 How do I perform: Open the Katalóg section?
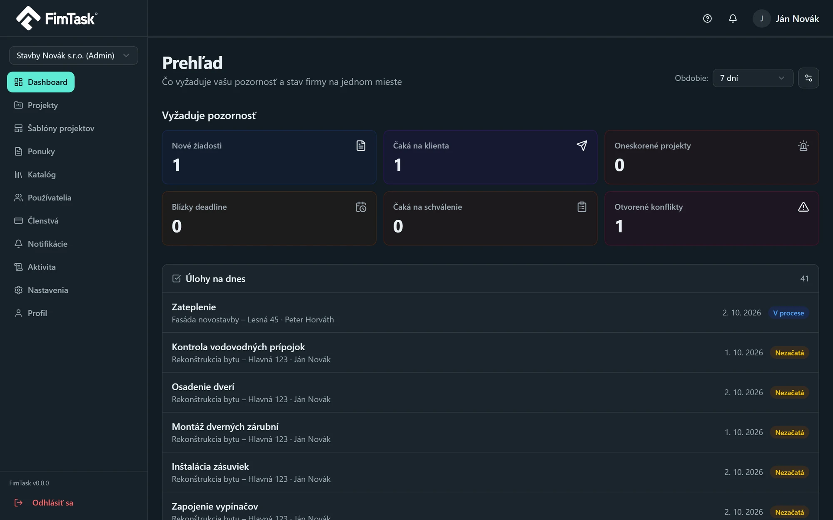click(35, 175)
